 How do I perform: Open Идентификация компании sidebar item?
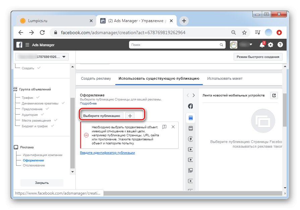[x=43, y=155]
